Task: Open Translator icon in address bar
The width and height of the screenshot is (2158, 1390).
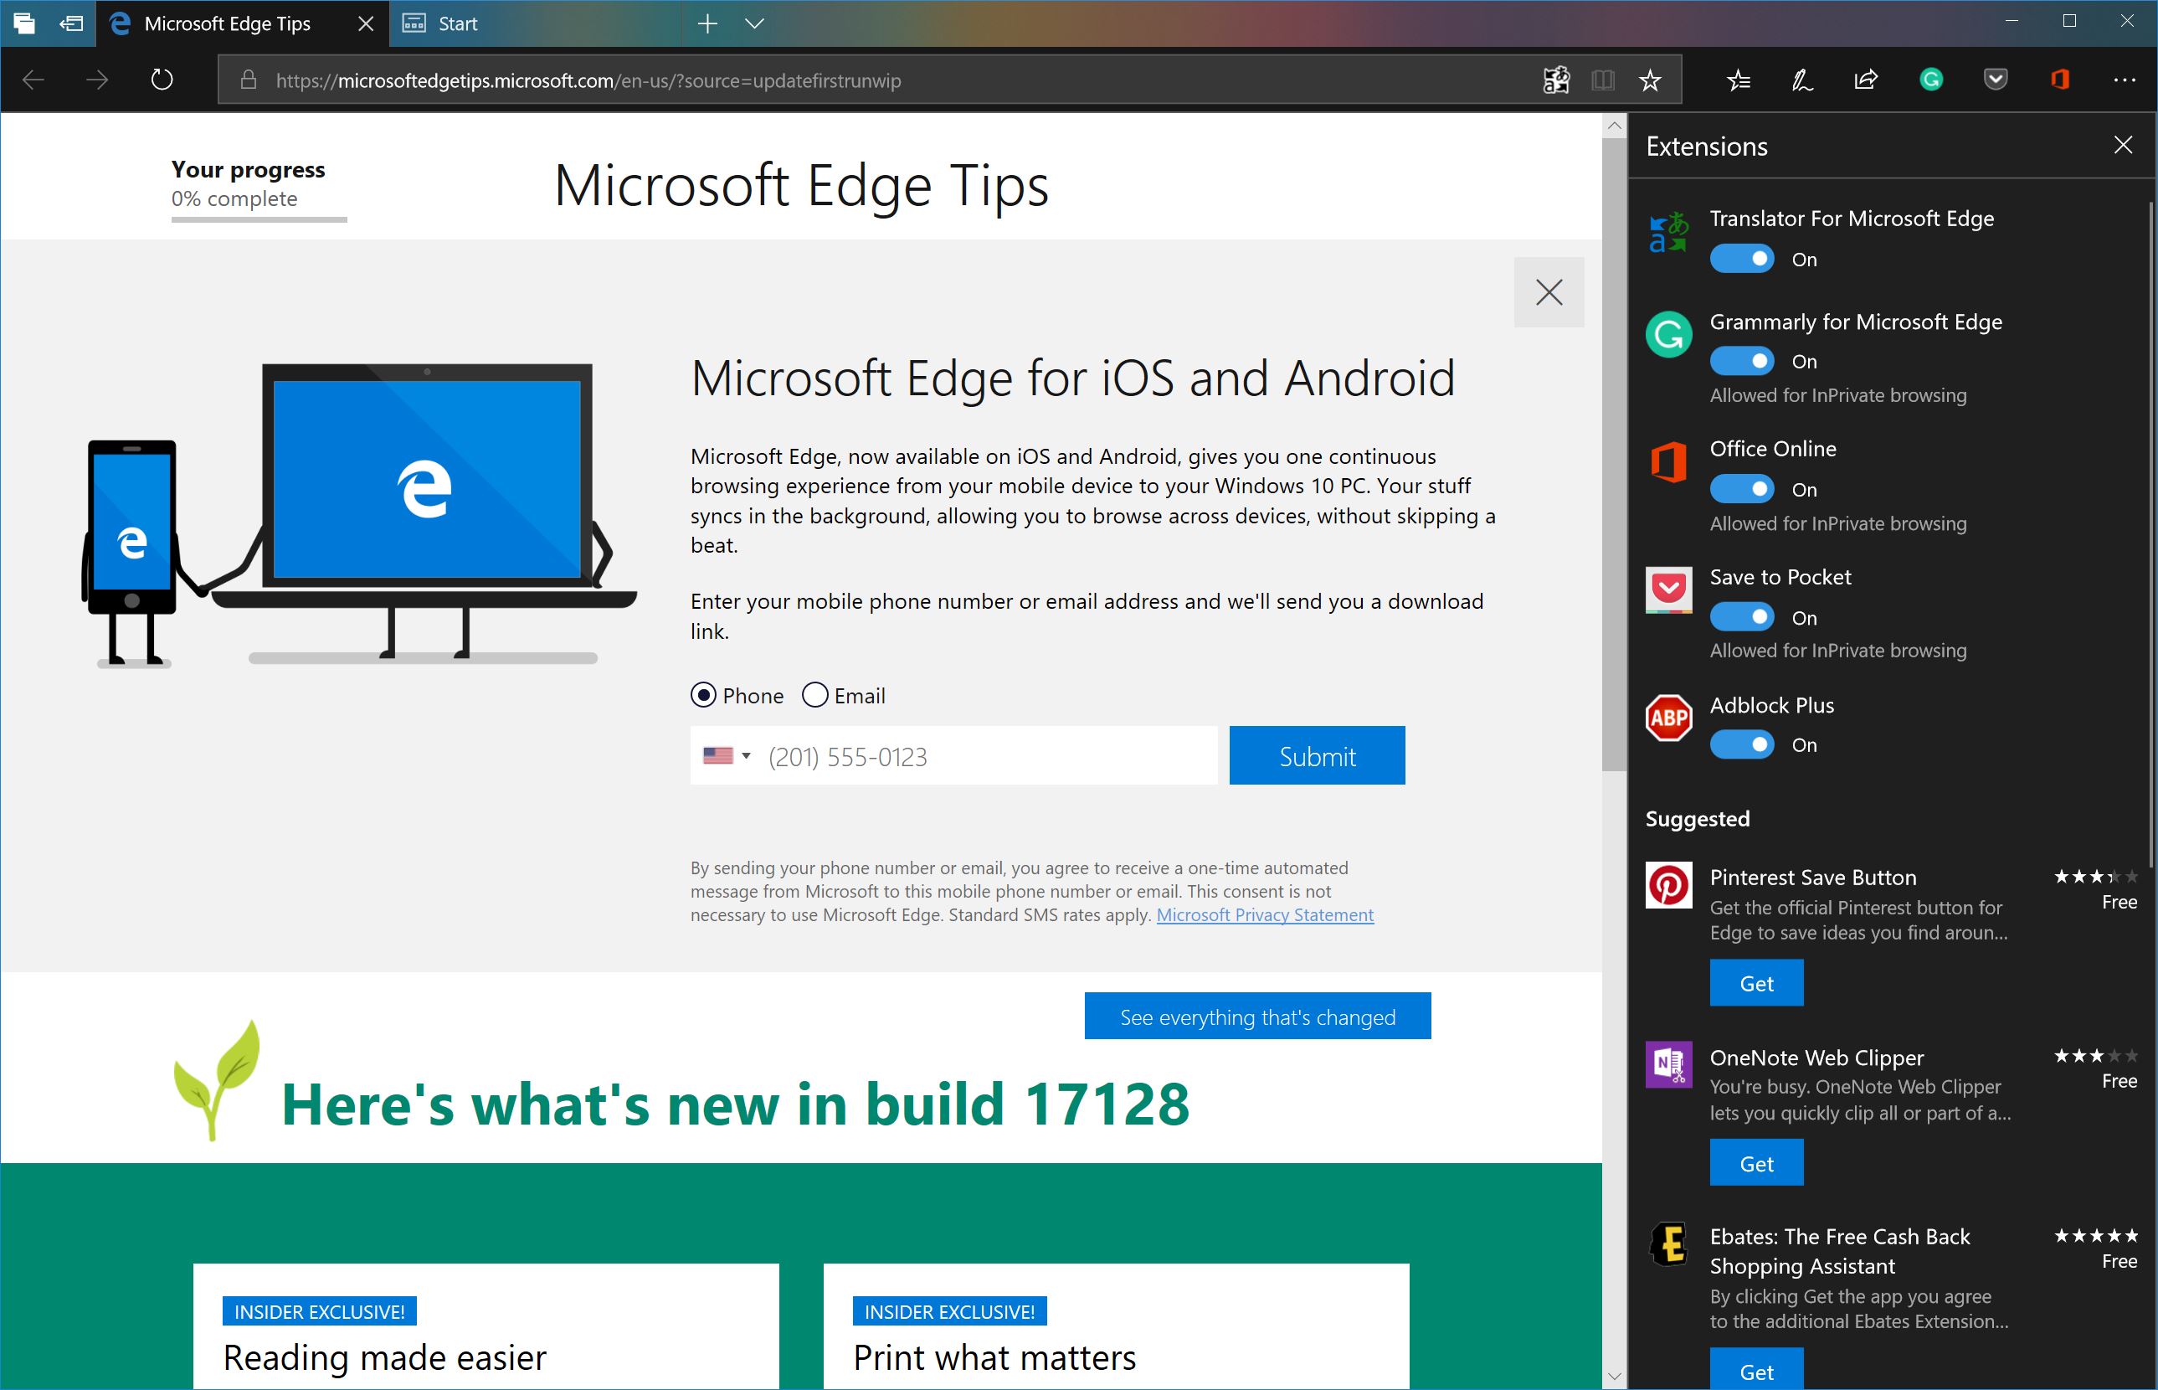Action: point(1556,80)
